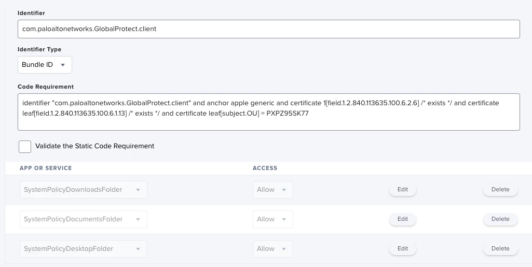Edit the SystemPolicyDownloadsFolder entry

coord(403,190)
